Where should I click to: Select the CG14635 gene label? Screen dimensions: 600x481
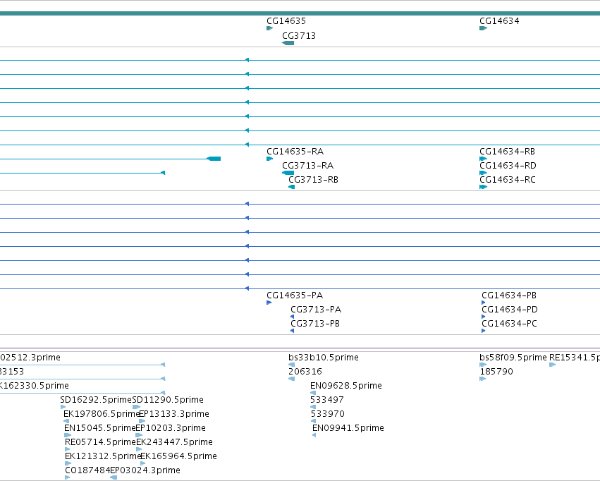[x=286, y=21]
